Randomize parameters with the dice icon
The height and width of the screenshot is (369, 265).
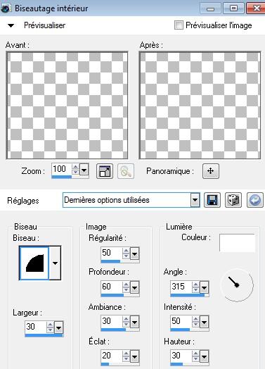point(233,200)
